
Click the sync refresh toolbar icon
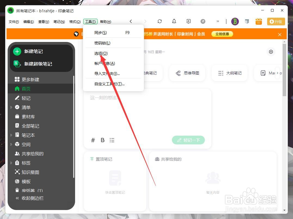pos(160,21)
